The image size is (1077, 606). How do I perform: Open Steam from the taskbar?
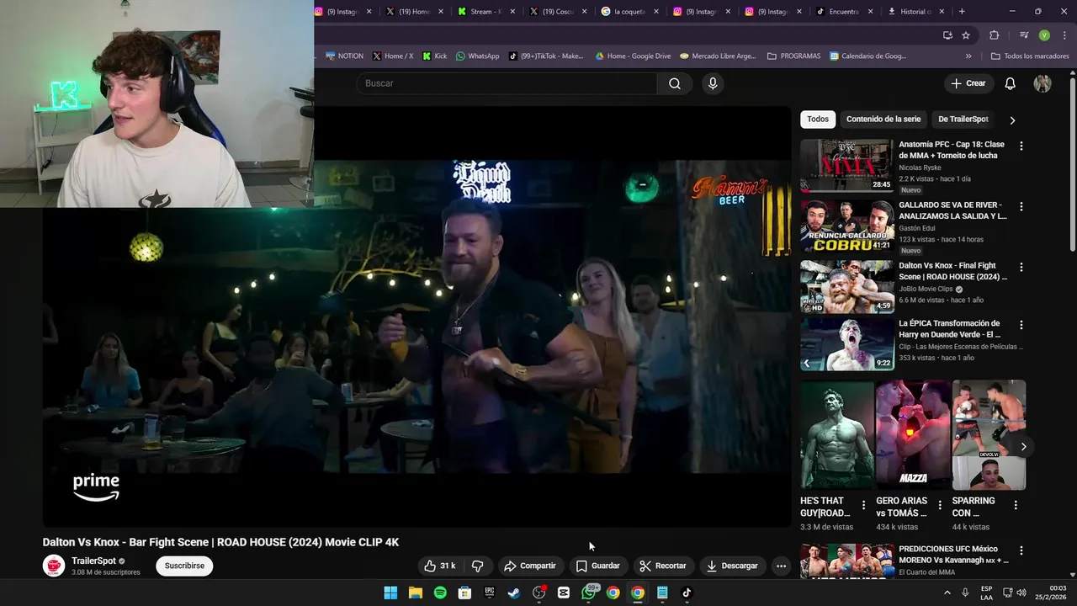point(514,593)
